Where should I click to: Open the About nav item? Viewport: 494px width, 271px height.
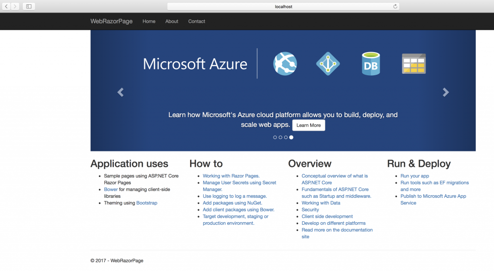tap(172, 21)
